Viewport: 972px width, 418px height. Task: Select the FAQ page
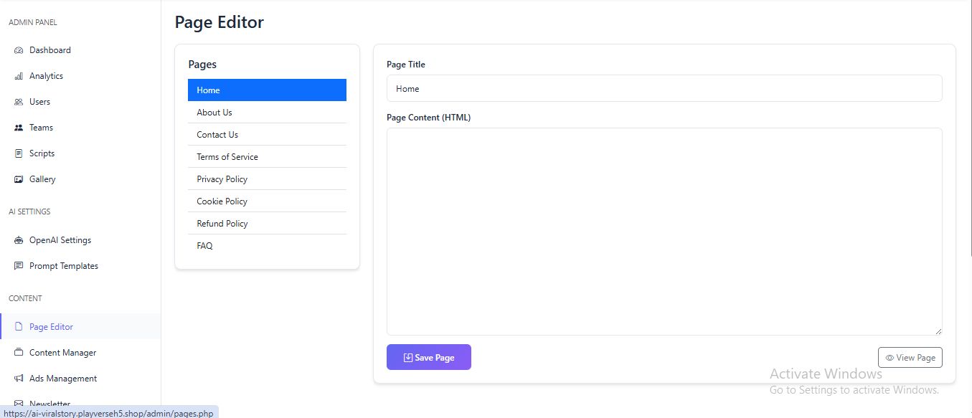click(x=205, y=246)
